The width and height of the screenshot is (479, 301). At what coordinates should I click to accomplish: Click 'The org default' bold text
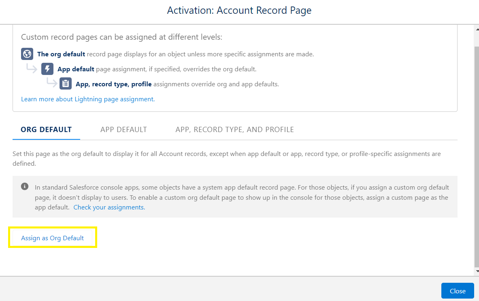tap(61, 54)
